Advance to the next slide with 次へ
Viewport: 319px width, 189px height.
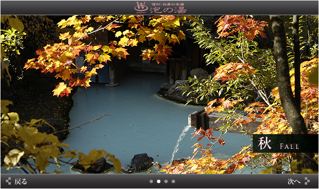[x=294, y=181]
